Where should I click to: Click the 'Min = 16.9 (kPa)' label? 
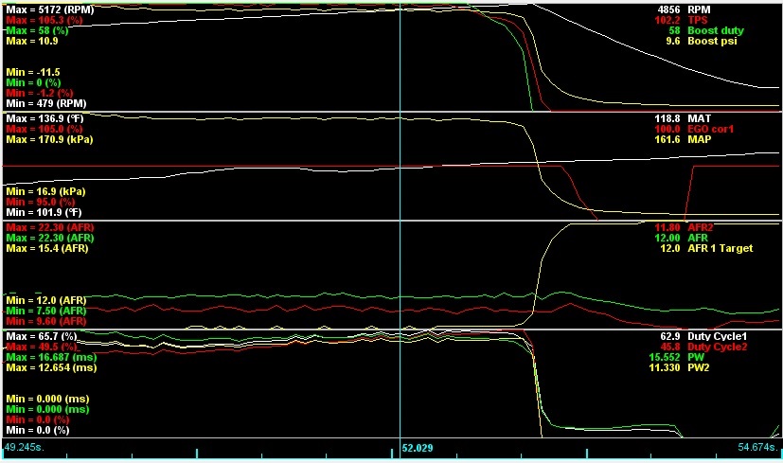tap(45, 191)
